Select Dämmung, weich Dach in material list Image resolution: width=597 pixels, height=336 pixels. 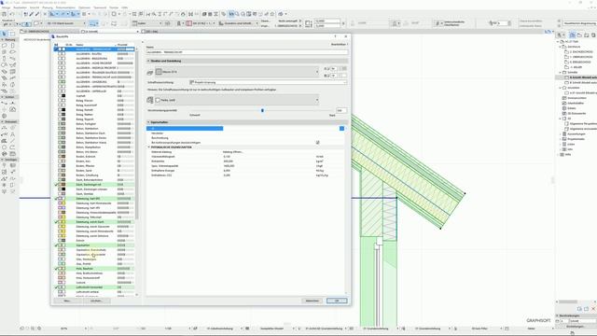click(x=94, y=222)
